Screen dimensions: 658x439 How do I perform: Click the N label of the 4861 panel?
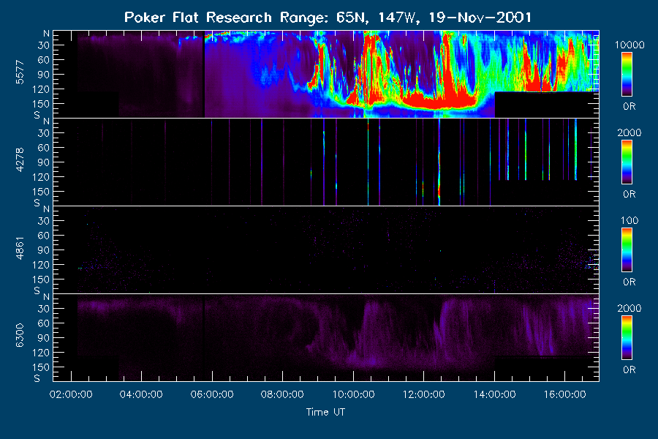(46, 209)
